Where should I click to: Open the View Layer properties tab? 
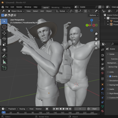[x=102, y=64]
